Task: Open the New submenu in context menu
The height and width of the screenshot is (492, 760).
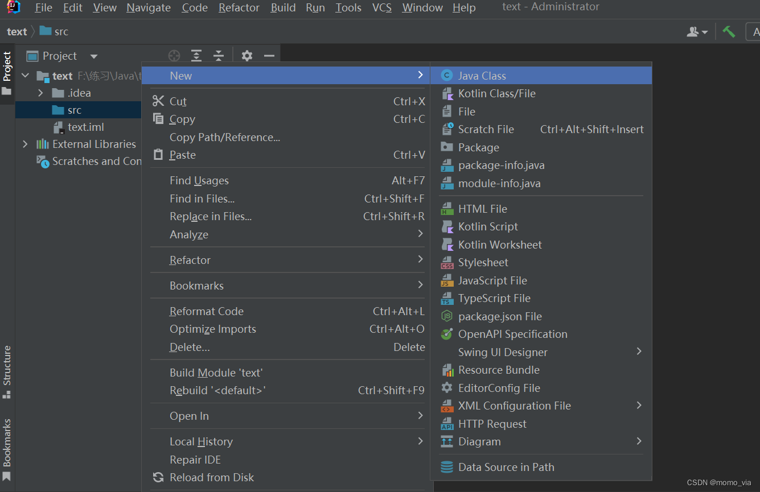Action: pos(286,76)
